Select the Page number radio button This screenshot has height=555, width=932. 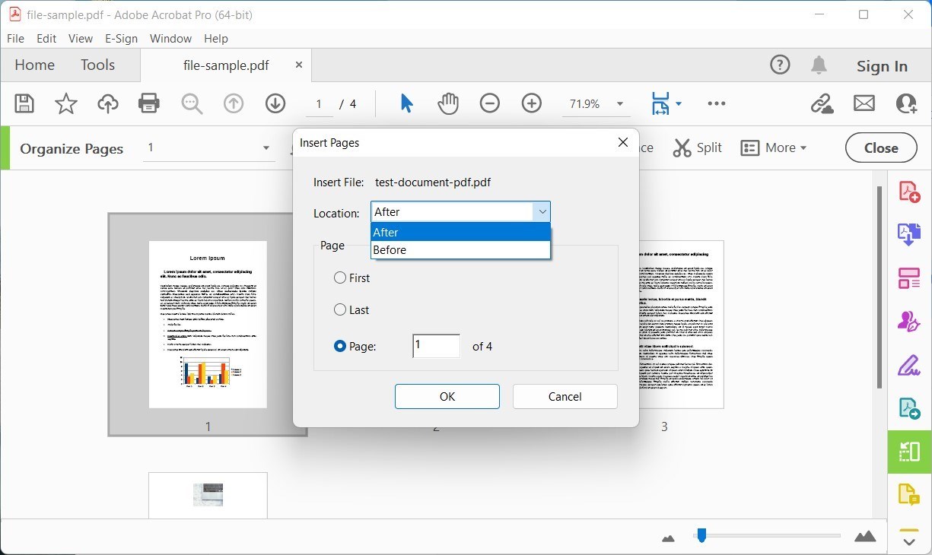pos(340,346)
